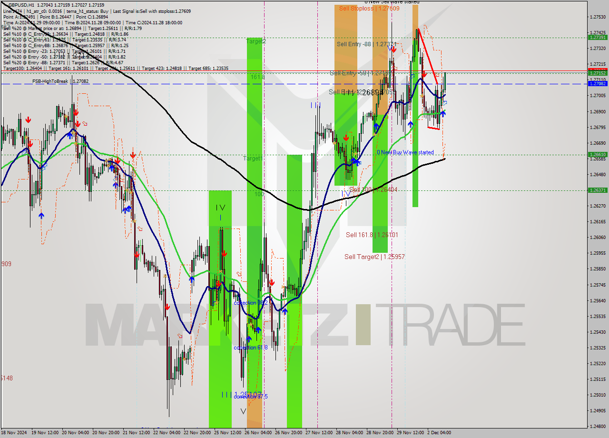The height and width of the screenshot is (438, 609).
Task: Select the 'Target100: 1.26404' targets line
Action: coord(116,68)
